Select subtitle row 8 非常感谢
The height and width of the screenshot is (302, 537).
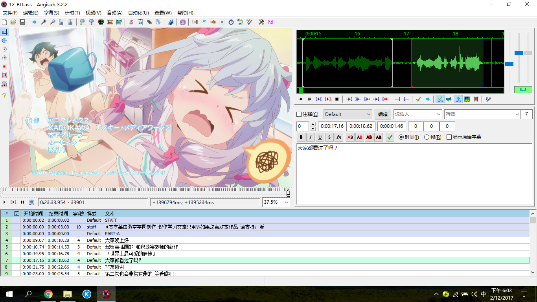(265, 267)
